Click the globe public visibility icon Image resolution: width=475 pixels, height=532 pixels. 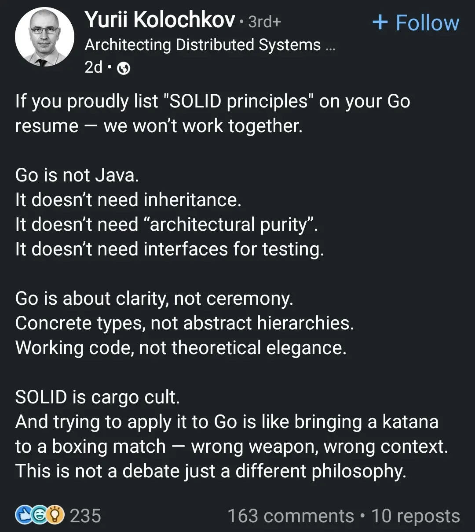tap(124, 68)
